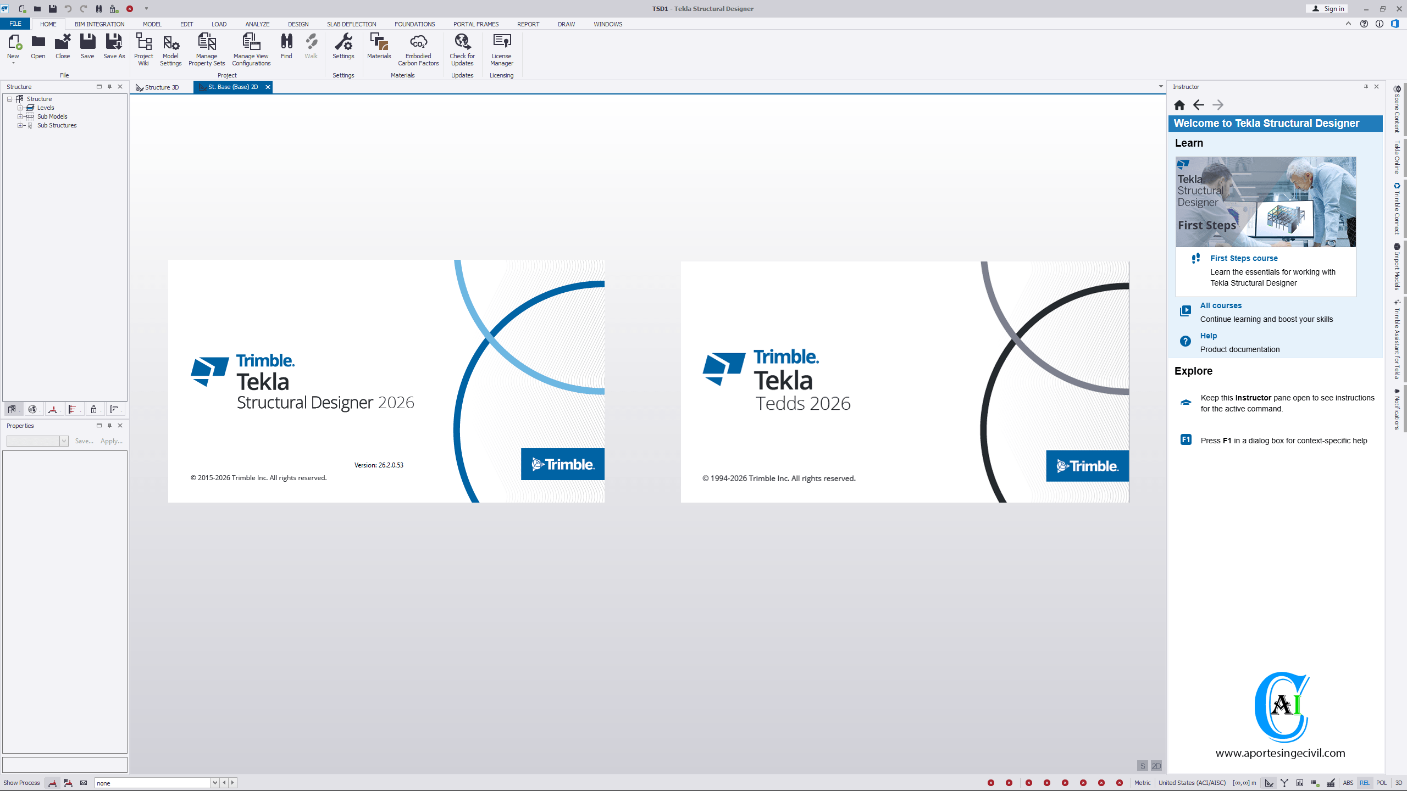
Task: Open the FILE menu
Action: (15, 24)
